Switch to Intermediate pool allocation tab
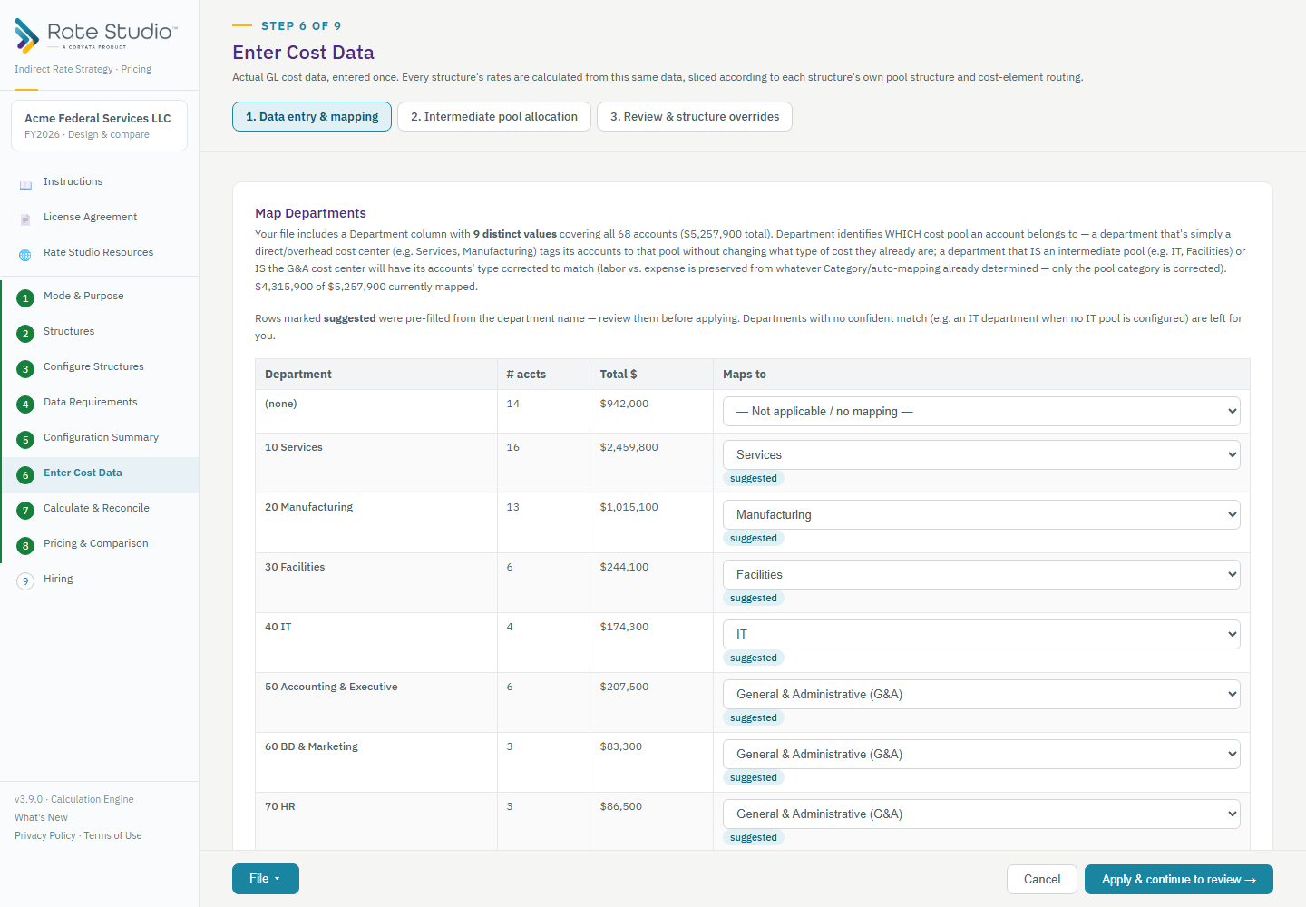The width and height of the screenshot is (1306, 907). (494, 117)
